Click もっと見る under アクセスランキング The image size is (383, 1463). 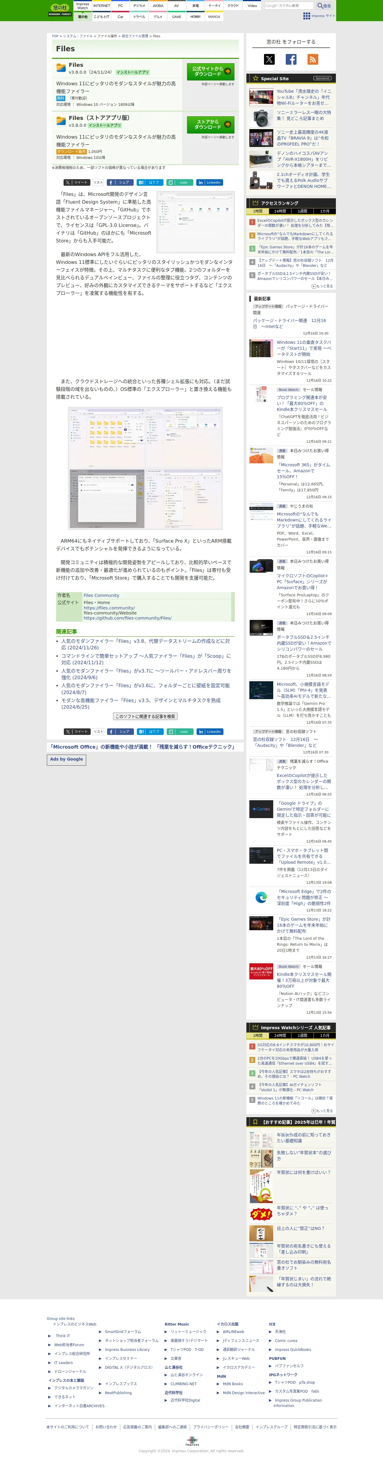[322, 286]
